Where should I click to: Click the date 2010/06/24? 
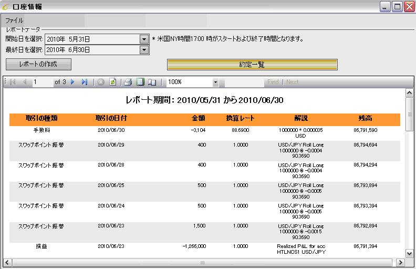coord(111,206)
